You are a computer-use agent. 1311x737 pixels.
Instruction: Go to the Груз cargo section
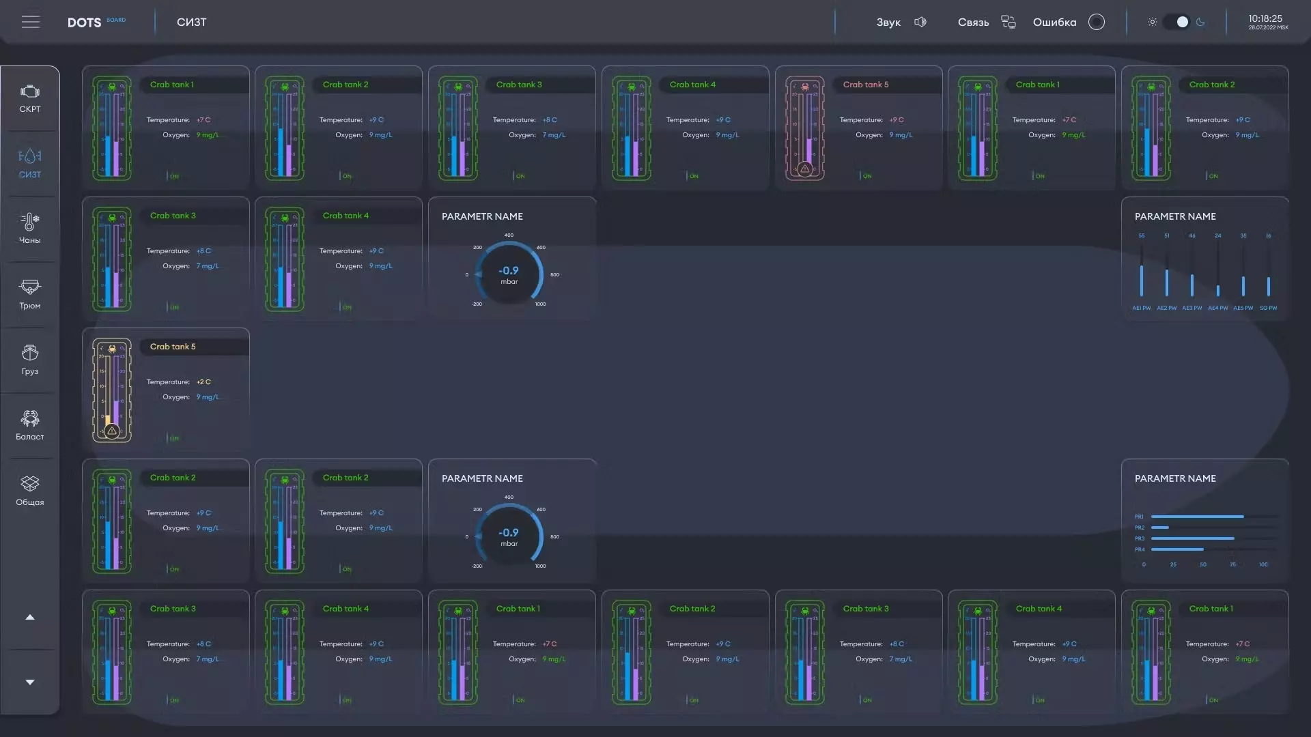click(x=29, y=360)
